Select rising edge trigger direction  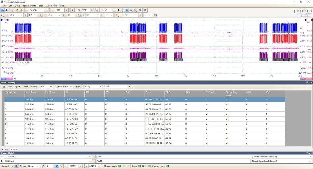point(57,166)
